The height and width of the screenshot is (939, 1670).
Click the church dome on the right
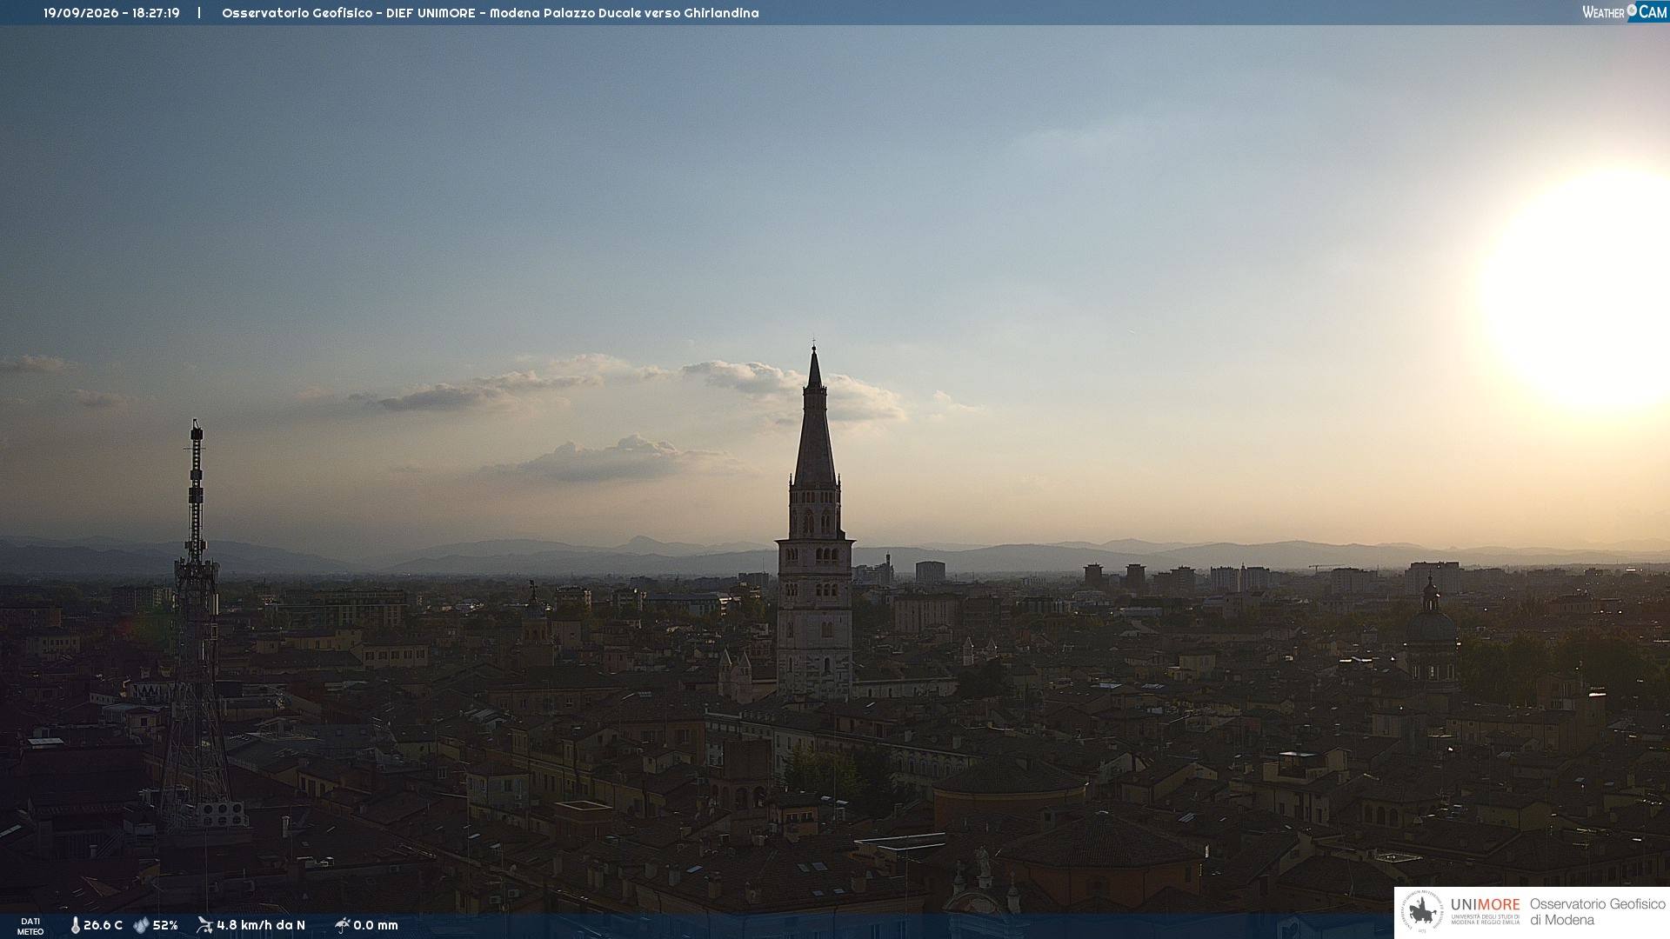click(x=1431, y=626)
